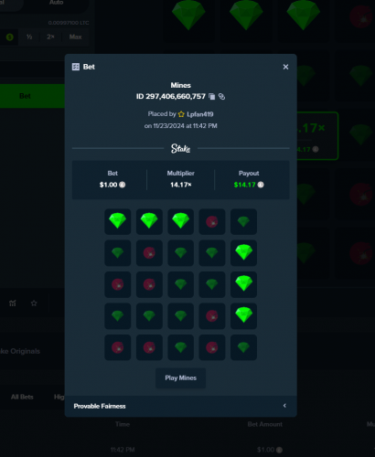
Task: Copy the bet ID to clipboard
Action: [212, 97]
